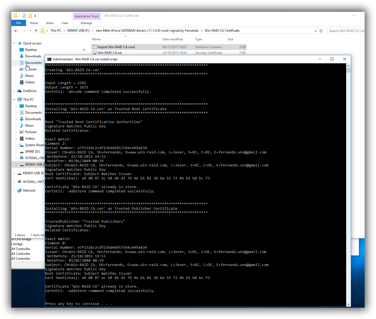Image resolution: width=376 pixels, height=319 pixels.
Task: Click the Search Win-RAID CA Certificate field
Action: [345, 31]
